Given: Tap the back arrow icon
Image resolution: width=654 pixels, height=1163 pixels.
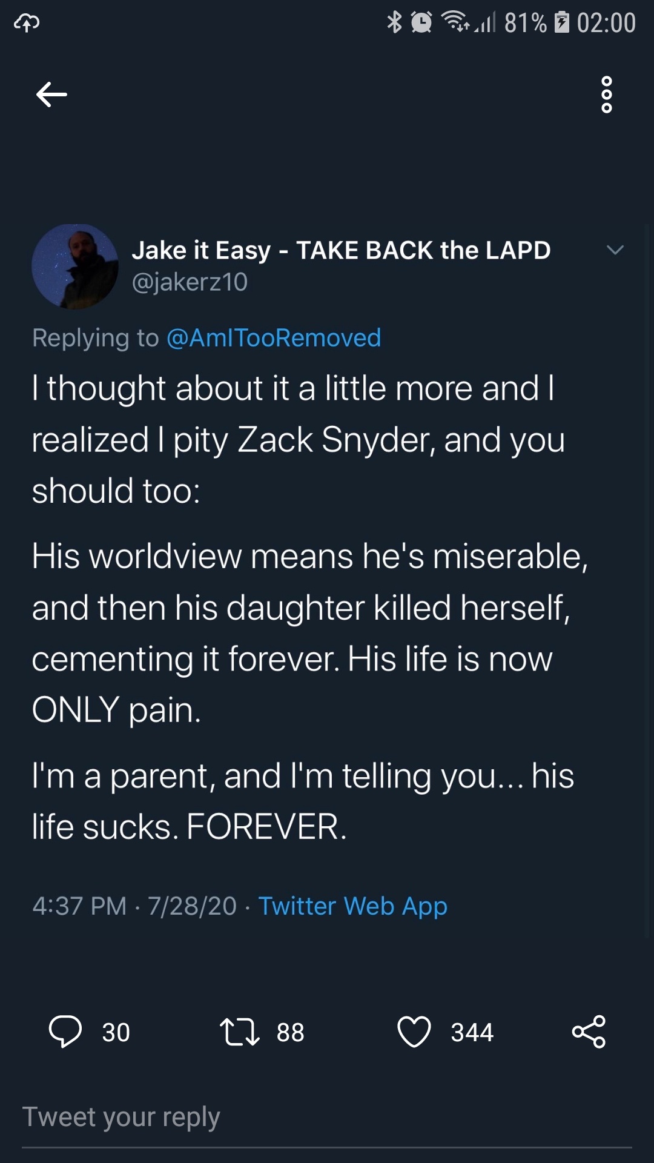Looking at the screenshot, I should (x=51, y=94).
